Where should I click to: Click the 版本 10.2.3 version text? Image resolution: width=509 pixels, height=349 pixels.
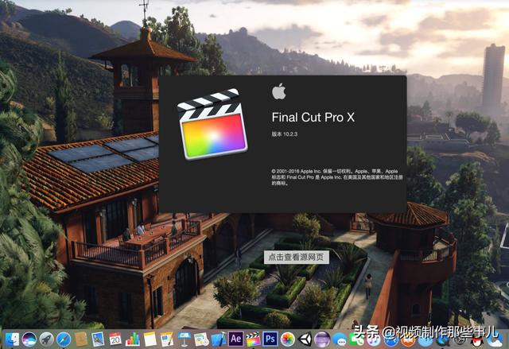(286, 136)
